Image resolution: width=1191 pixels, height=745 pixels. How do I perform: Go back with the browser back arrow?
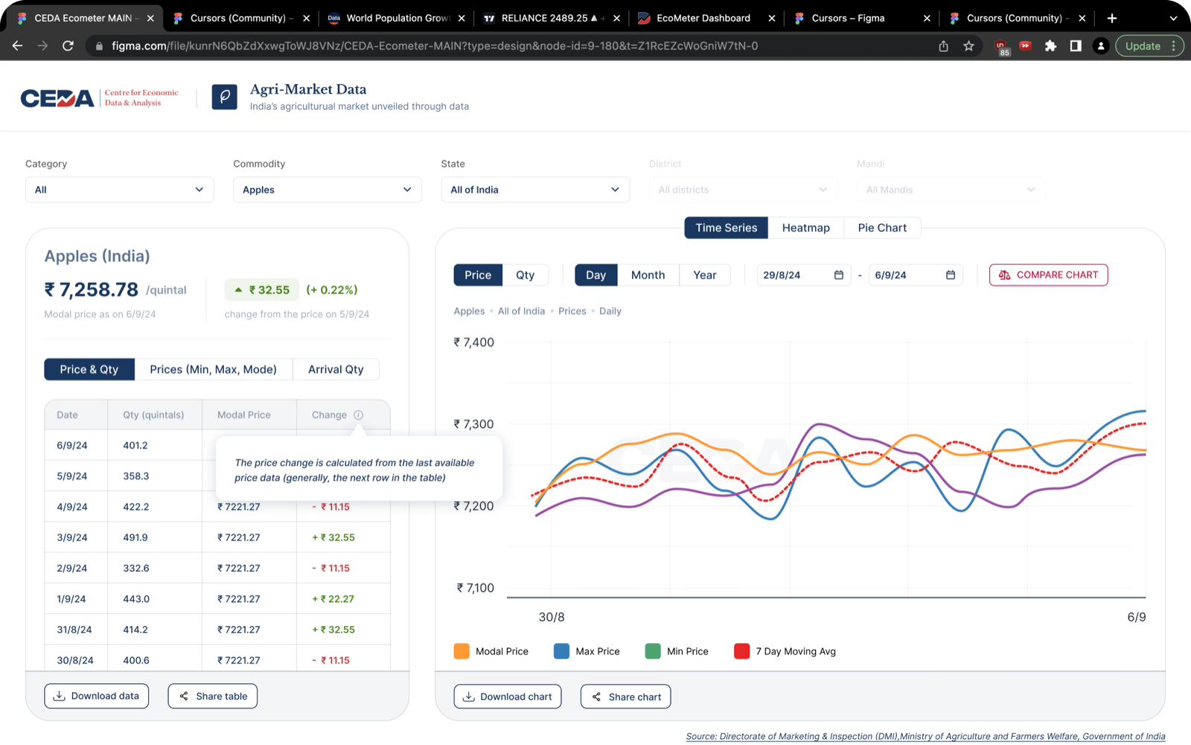point(17,46)
